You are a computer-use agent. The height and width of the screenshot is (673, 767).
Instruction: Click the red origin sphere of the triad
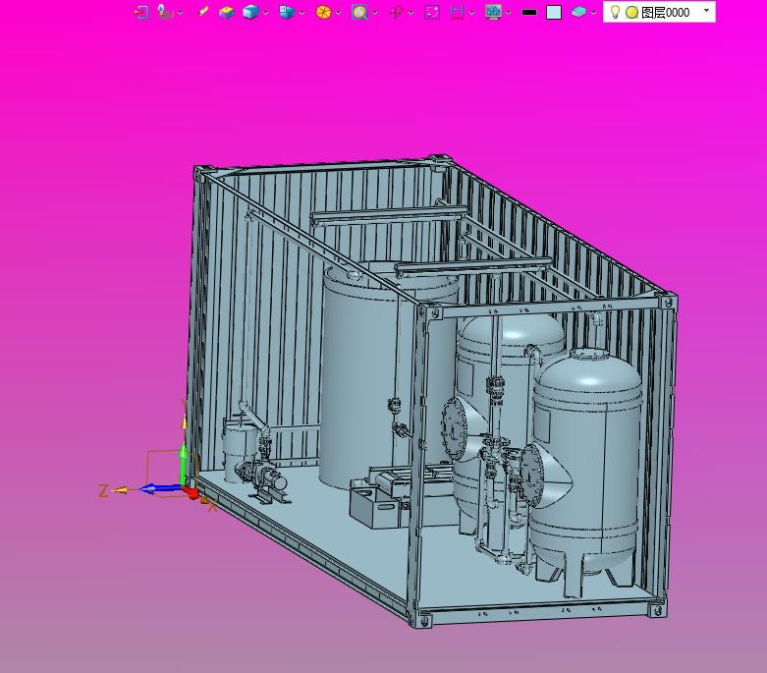pos(192,493)
